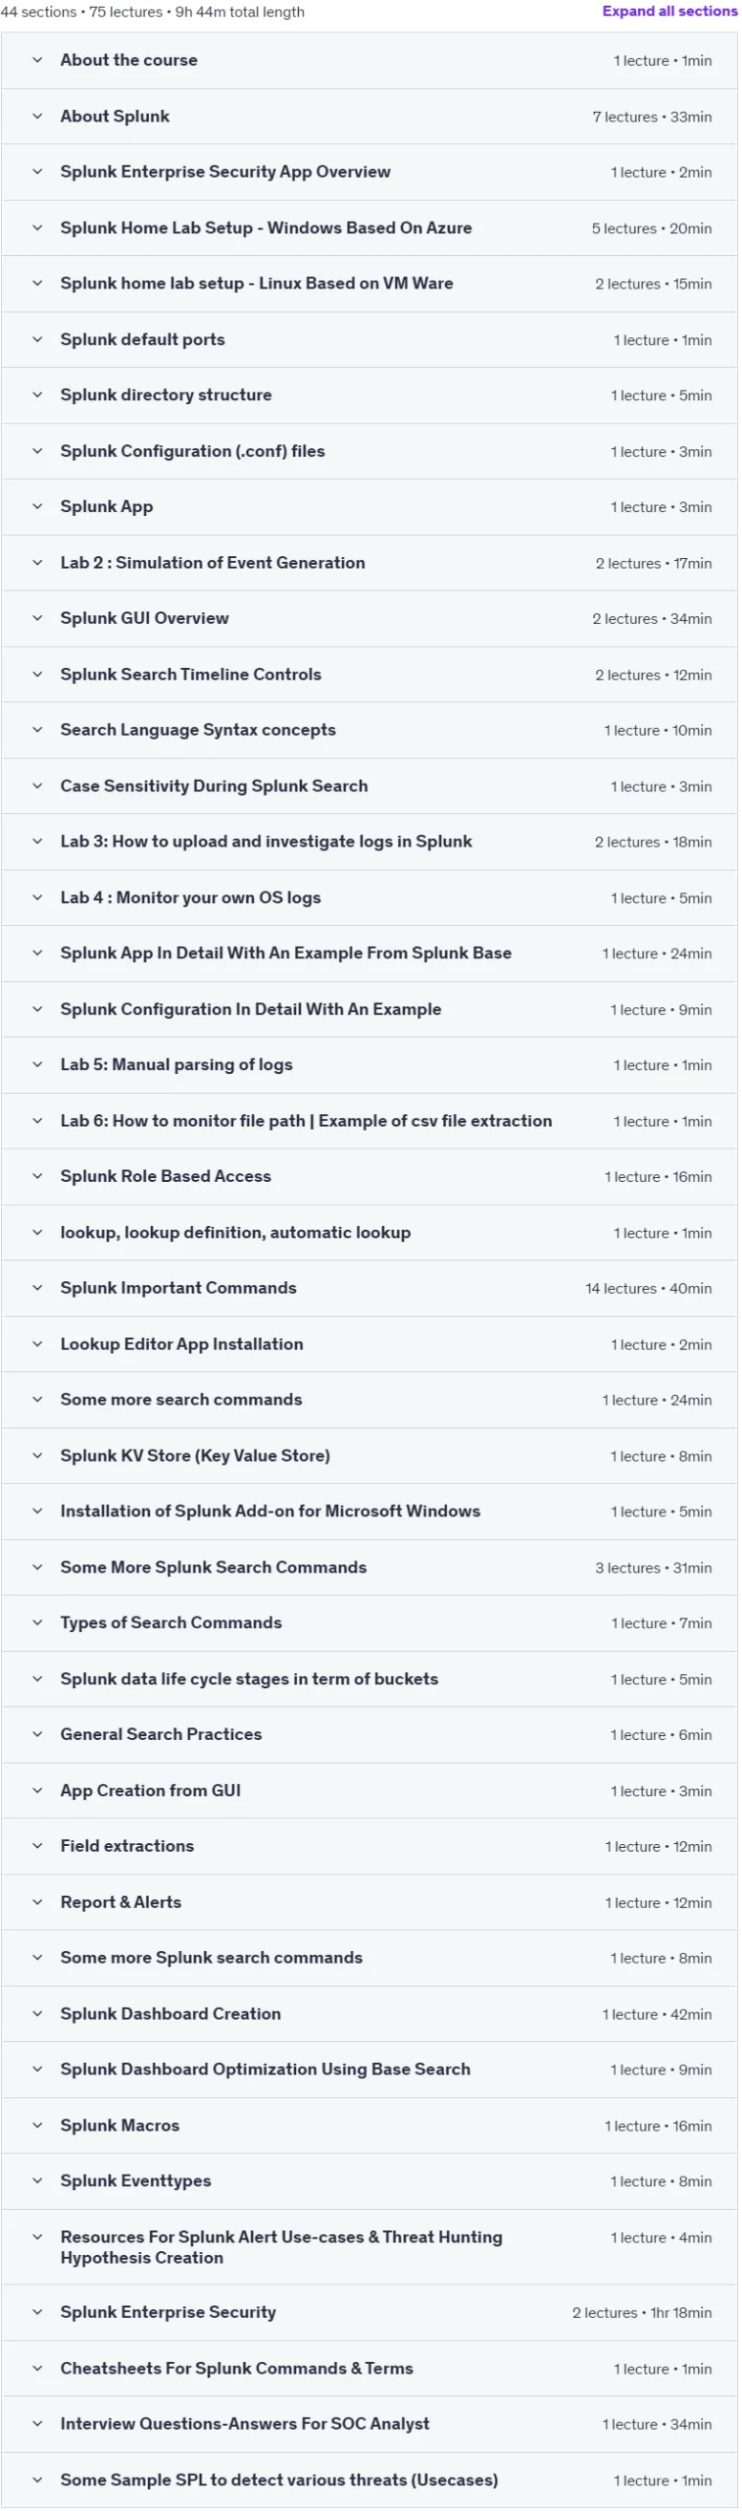Click chevron next to Splunk App
The height and width of the screenshot is (2511, 742).
tap(37, 506)
